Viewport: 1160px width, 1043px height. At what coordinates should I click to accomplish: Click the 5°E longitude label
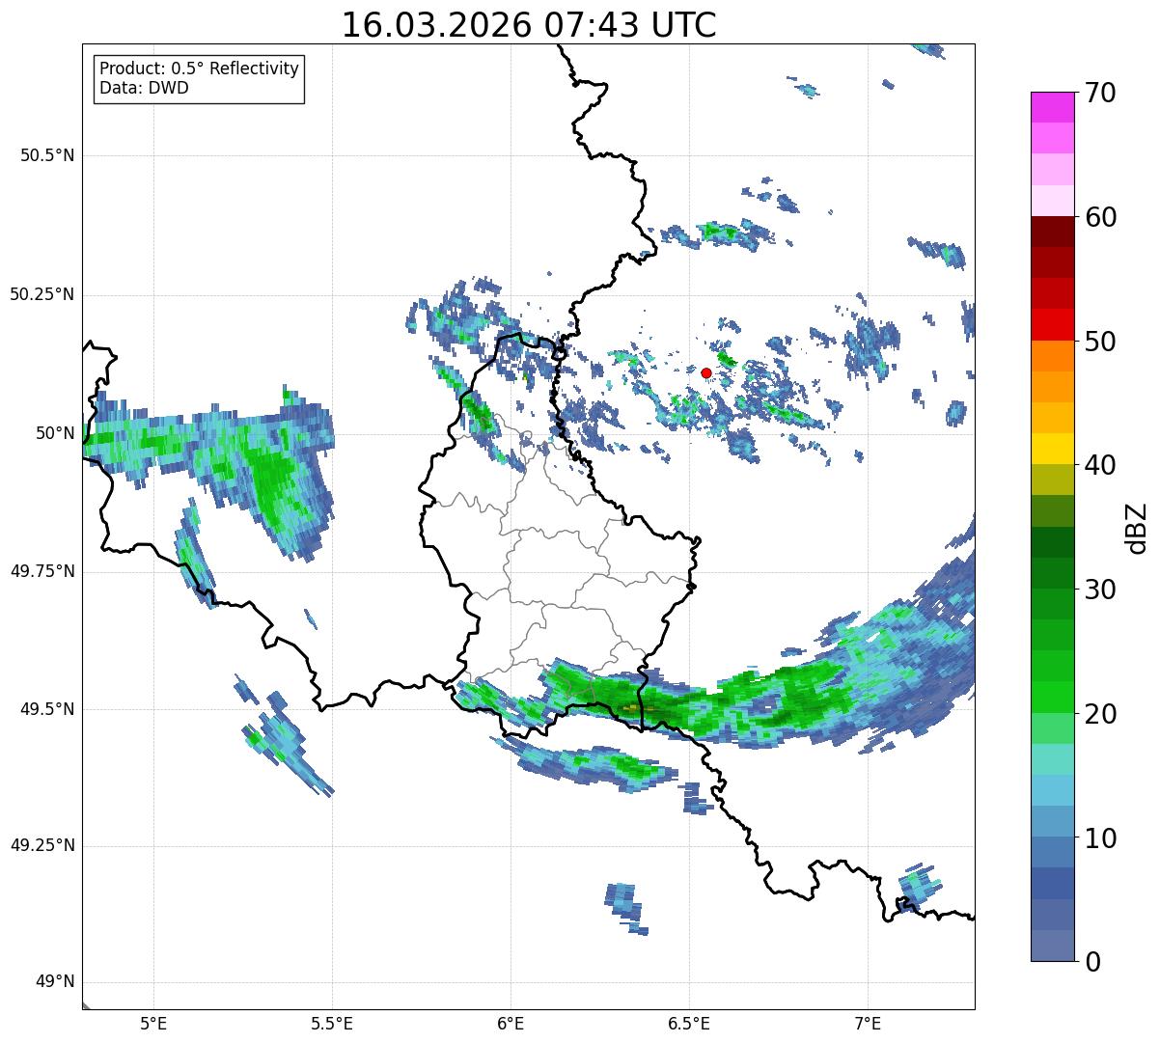pos(153,1023)
